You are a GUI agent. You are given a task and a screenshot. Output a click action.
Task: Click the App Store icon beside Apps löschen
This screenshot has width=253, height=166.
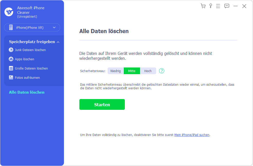(11, 59)
